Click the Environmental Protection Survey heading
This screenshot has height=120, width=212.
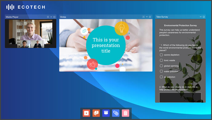coord(180,26)
